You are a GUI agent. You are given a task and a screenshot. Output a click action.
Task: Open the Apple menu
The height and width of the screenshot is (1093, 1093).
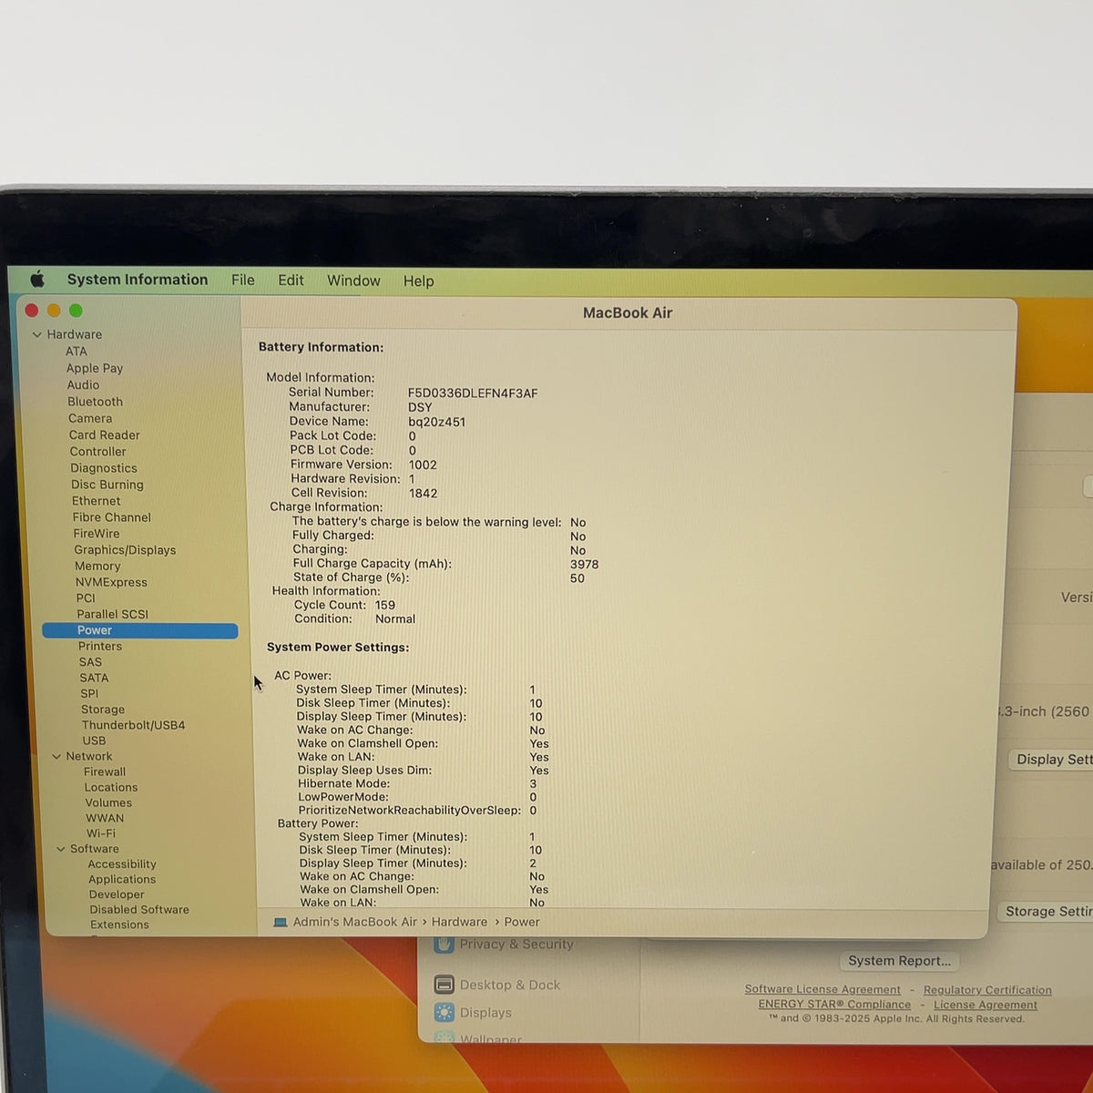tap(37, 279)
